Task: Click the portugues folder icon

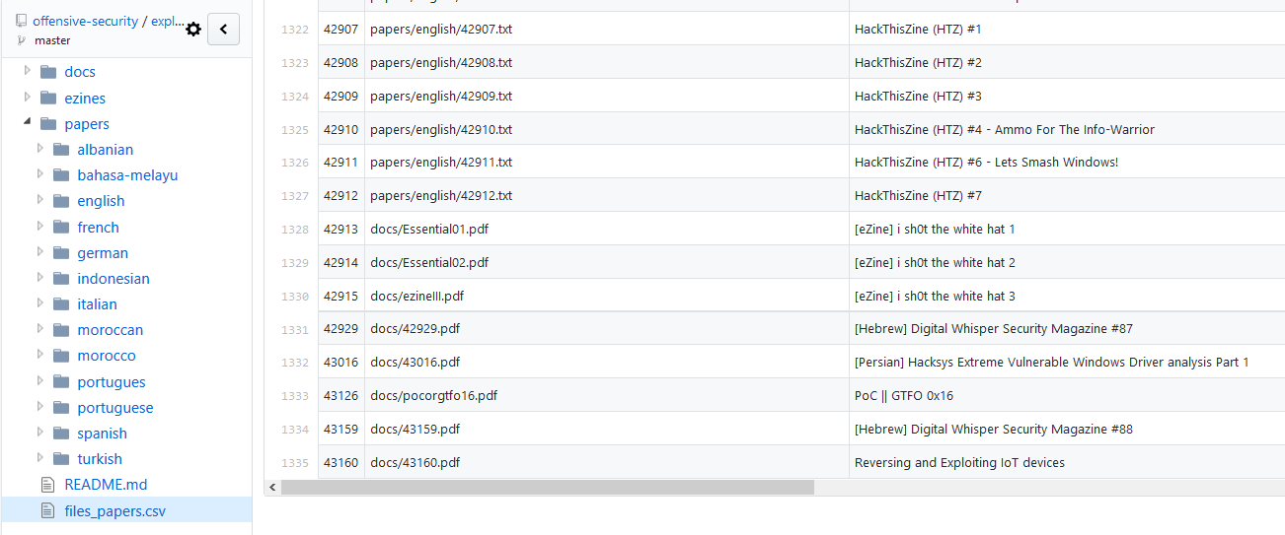Action: [61, 381]
